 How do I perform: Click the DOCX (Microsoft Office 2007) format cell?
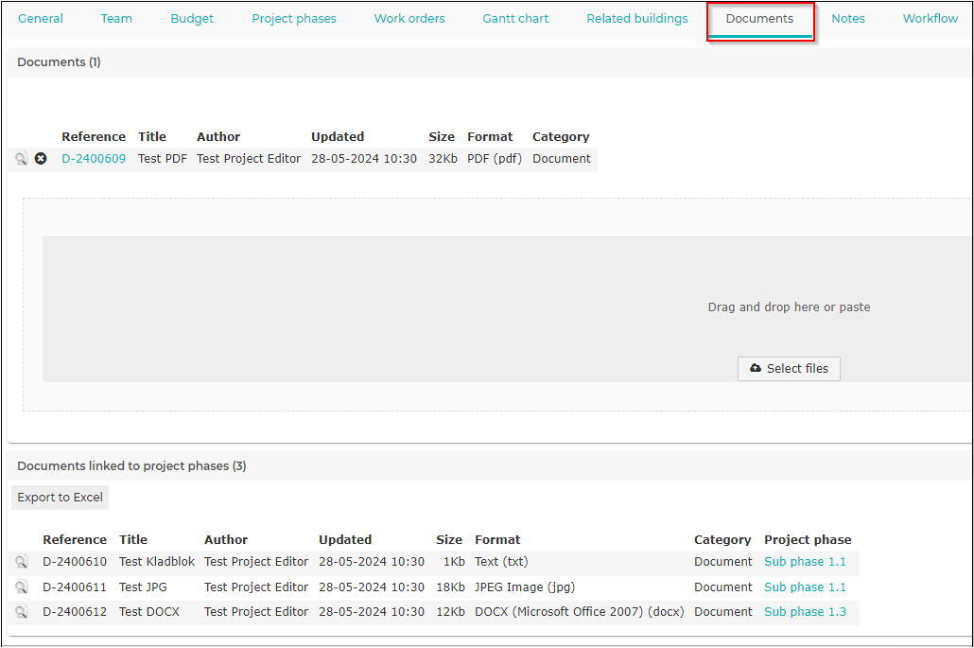[580, 612]
